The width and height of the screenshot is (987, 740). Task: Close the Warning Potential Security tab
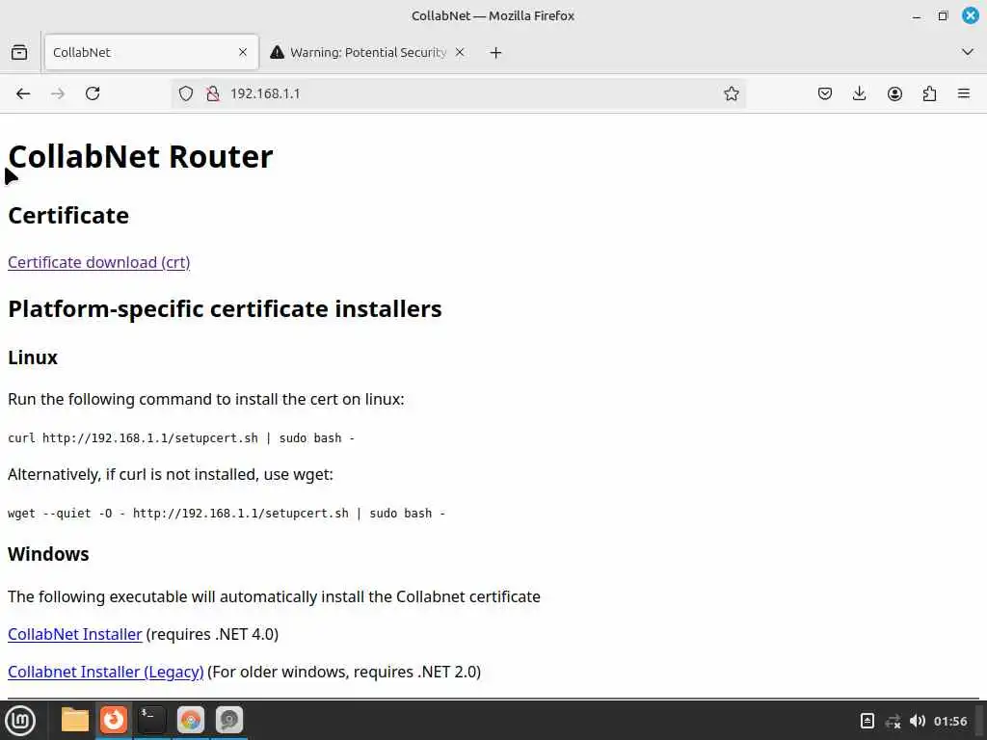point(460,52)
